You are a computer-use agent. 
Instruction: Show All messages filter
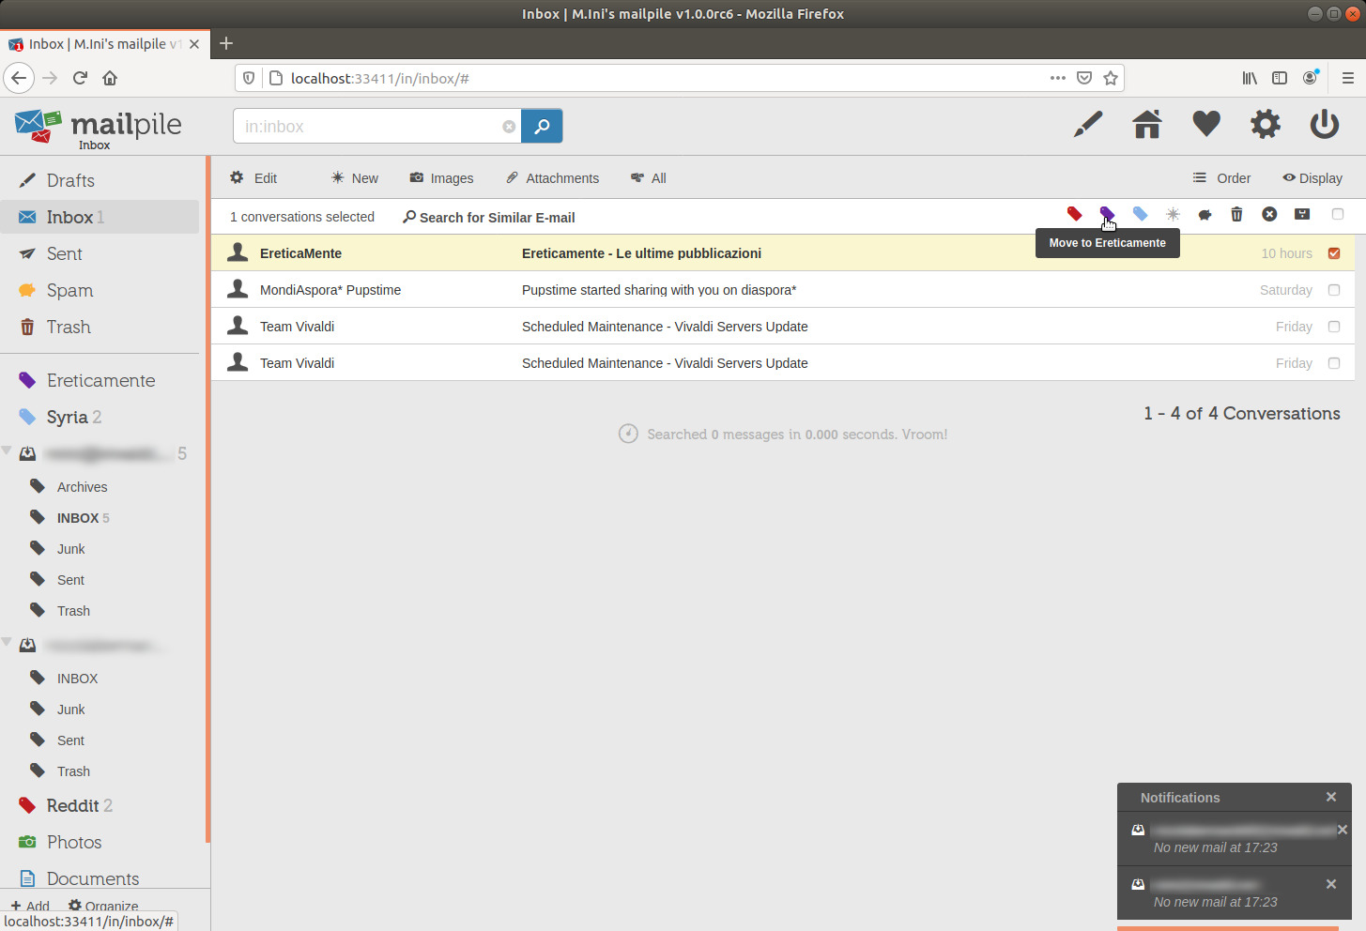click(649, 178)
